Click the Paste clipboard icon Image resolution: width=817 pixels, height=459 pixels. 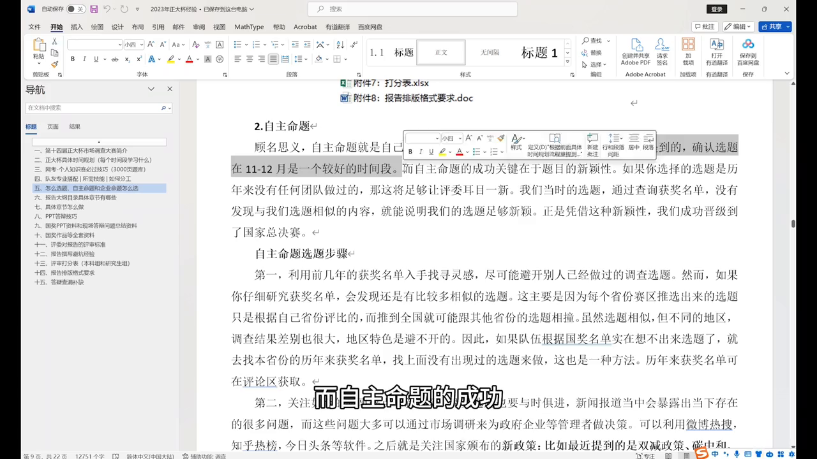[x=39, y=45]
